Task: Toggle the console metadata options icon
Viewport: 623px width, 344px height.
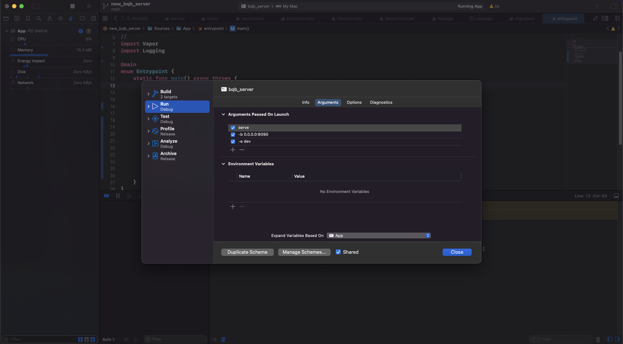Action: [x=223, y=339]
